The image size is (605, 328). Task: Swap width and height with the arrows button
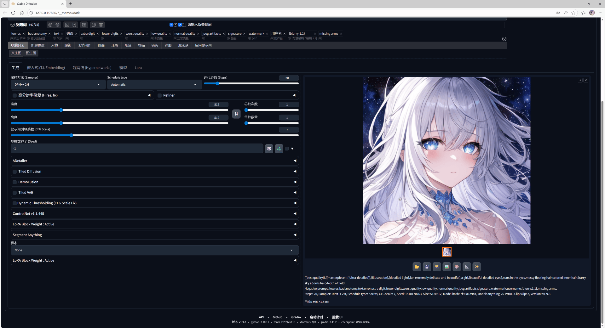[236, 114]
